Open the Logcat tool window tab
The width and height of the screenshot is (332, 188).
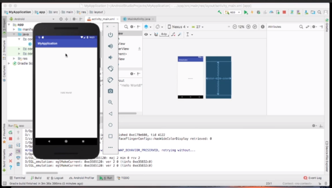point(57,178)
